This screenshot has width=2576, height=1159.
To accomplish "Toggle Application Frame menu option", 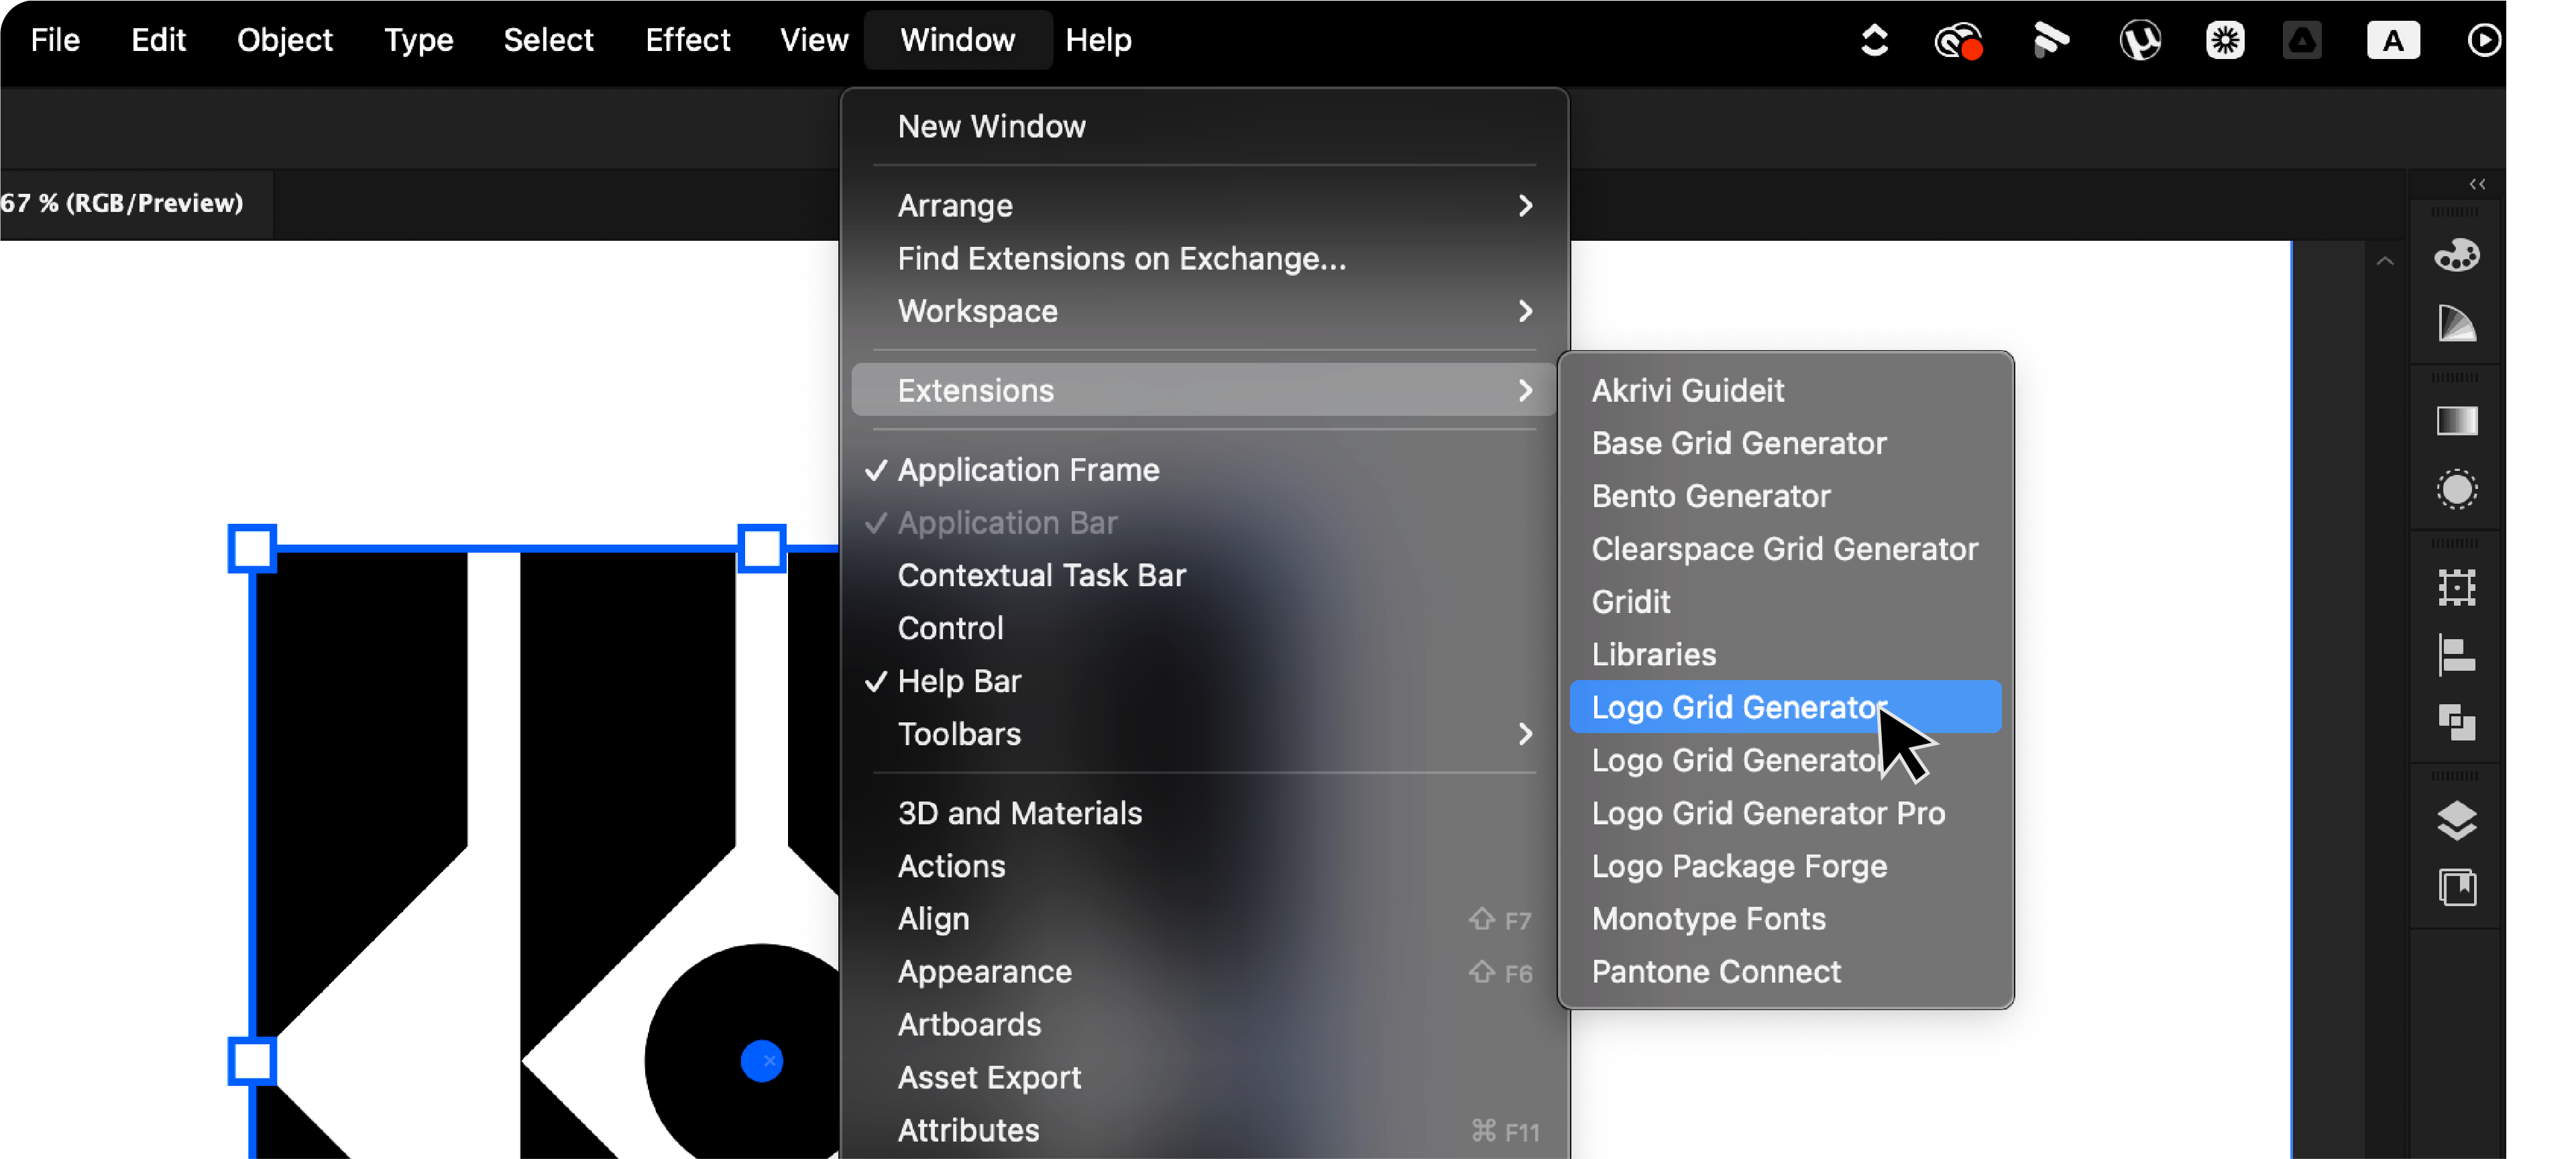I will (x=1028, y=470).
